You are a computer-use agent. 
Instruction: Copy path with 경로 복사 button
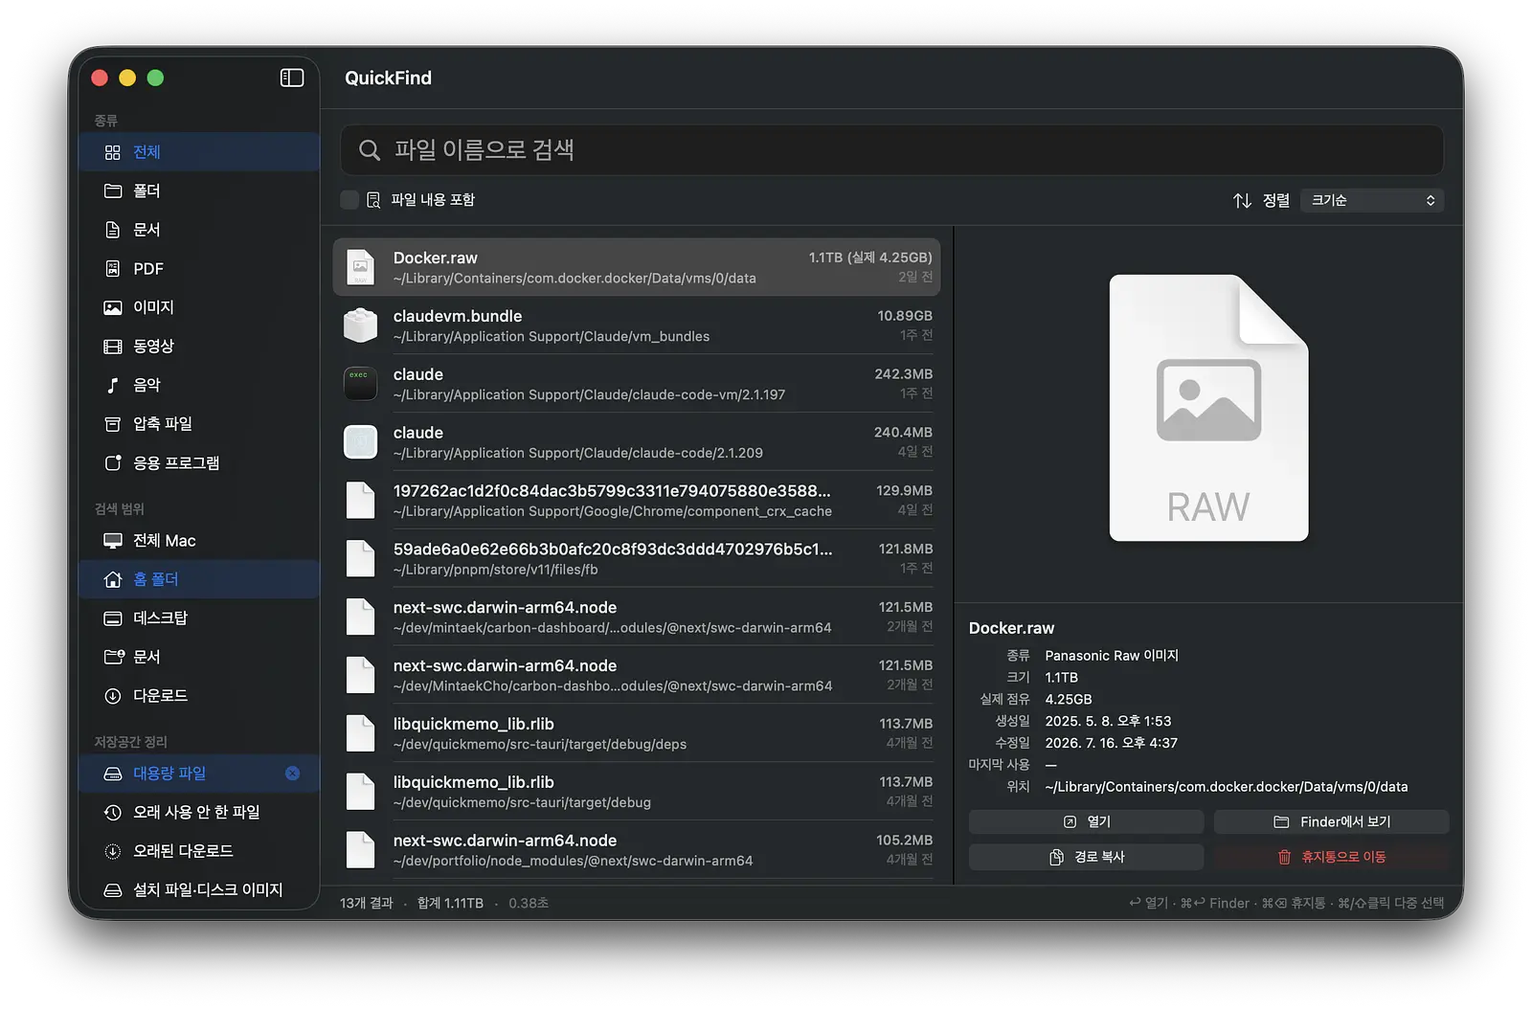pos(1086,857)
